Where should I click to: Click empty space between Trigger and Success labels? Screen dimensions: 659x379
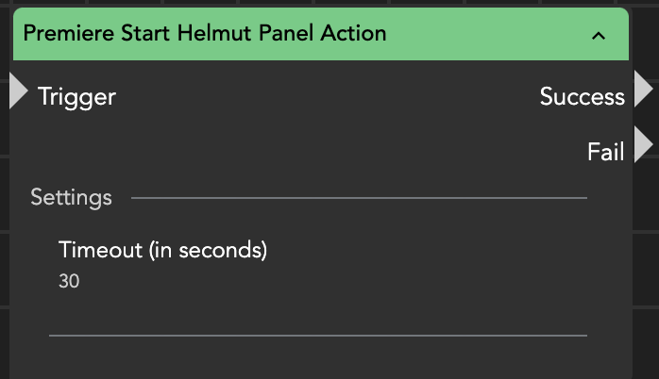(x=321, y=96)
